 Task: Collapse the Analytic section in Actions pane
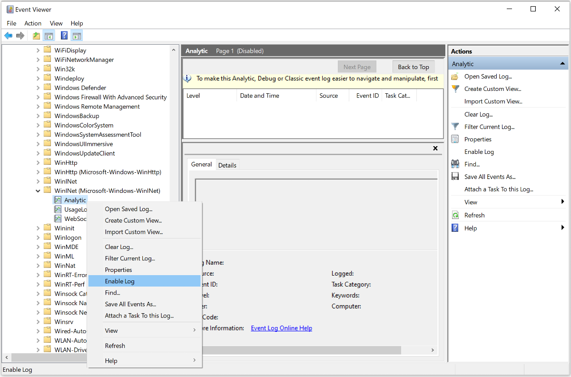pos(562,64)
